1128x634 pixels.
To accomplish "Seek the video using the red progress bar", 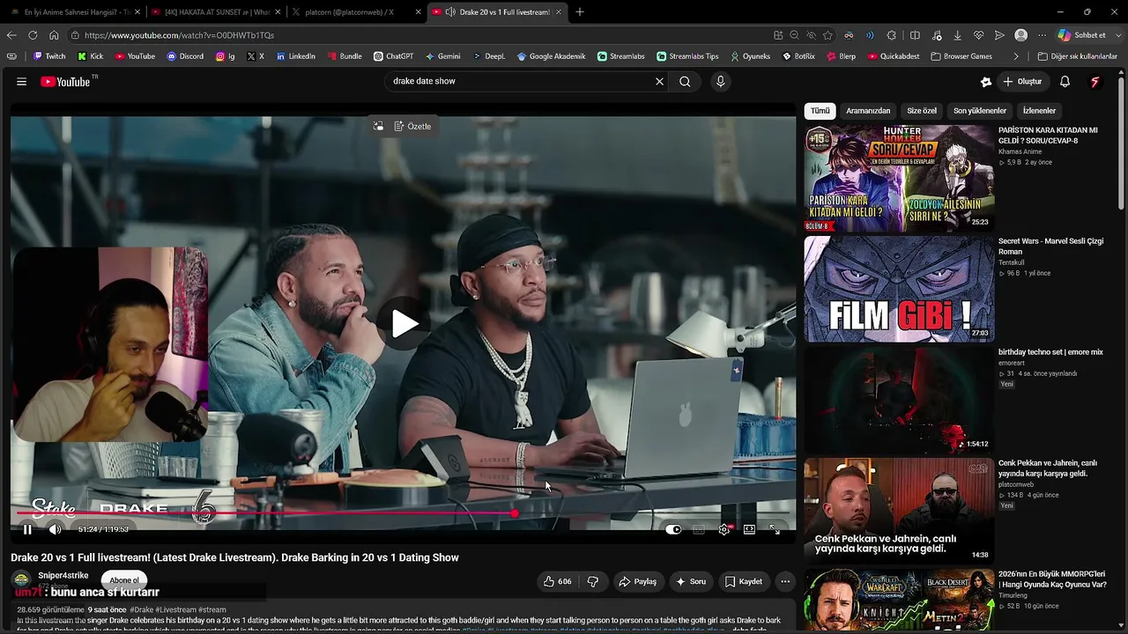I will [404, 513].
